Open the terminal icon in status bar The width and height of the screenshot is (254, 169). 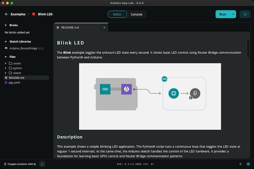(42, 164)
